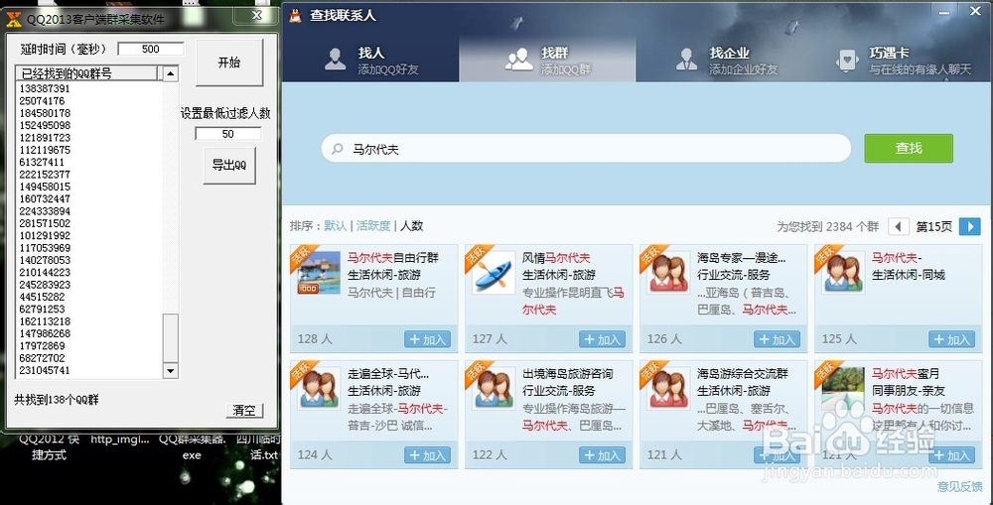Join the 海岛专家—漫途 group
Screen dimensions: 993x505
point(778,340)
